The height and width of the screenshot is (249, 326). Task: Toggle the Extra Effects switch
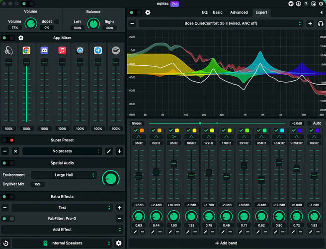[8, 197]
